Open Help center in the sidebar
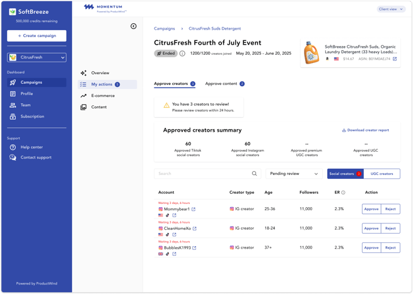This screenshot has height=294, width=413. pyautogui.click(x=37, y=147)
